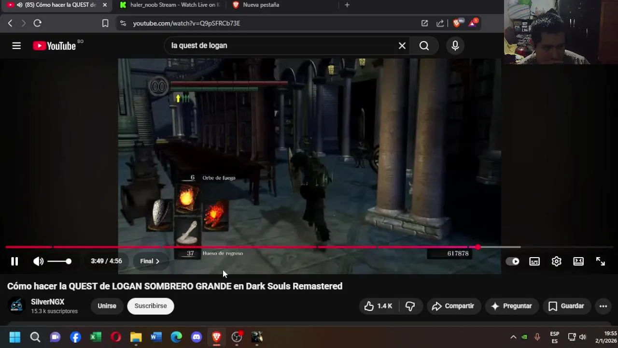Click the microphone tray icon
The height and width of the screenshot is (348, 618).
[537, 337]
